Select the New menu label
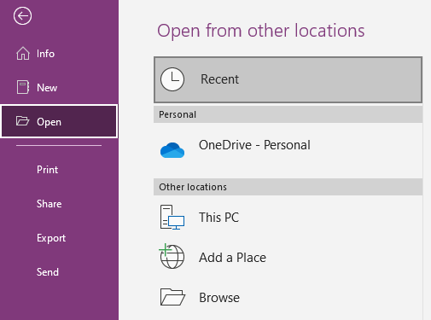Screen dimensions: 431x320 coord(47,88)
